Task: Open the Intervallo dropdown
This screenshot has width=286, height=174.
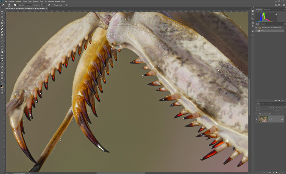Action: point(29,5)
